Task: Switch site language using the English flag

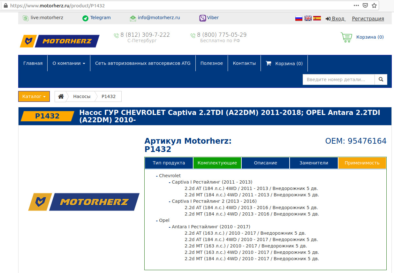Action: pyautogui.click(x=308, y=18)
